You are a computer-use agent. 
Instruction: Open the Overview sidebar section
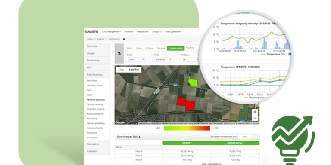tap(97, 46)
